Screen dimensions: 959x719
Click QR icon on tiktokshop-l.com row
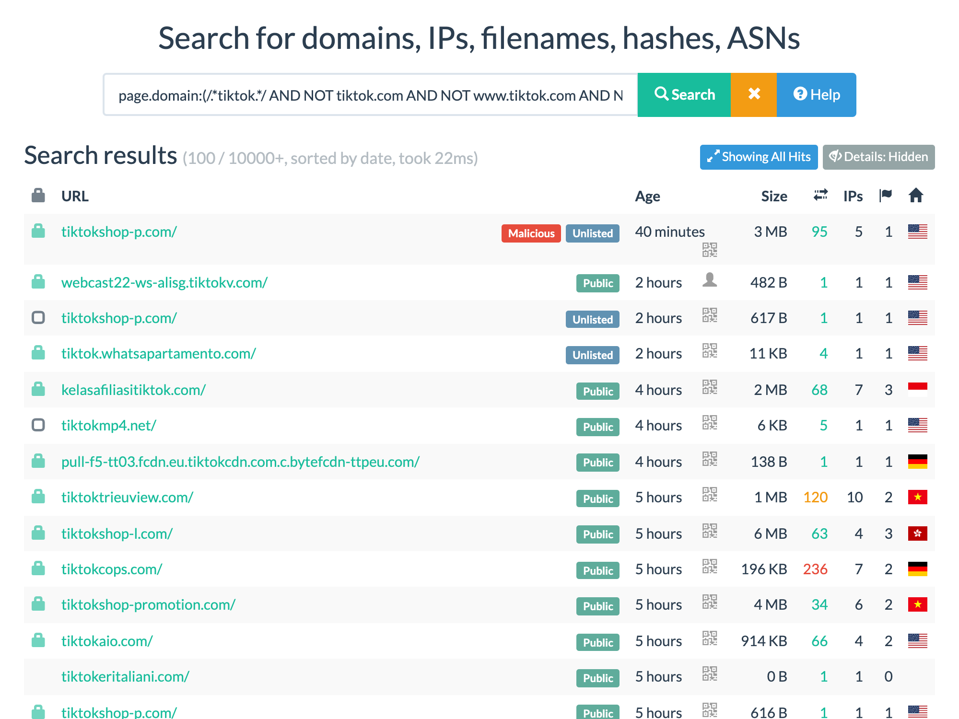pyautogui.click(x=710, y=531)
